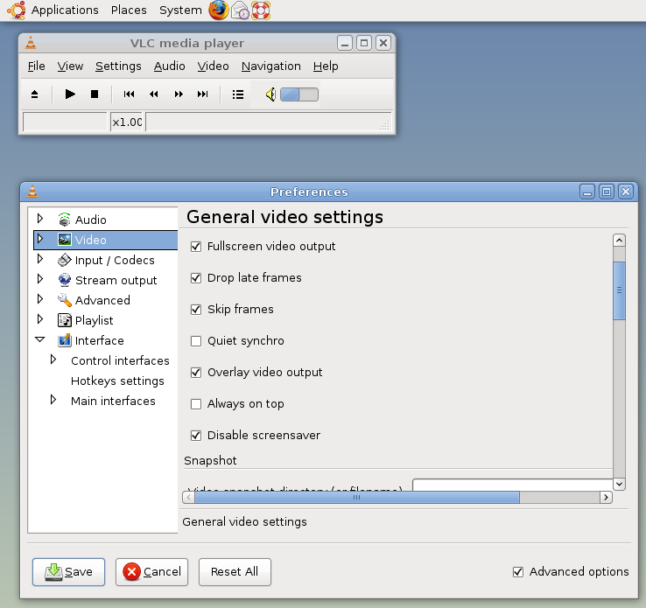Expand the Stream output node
646x608 pixels.
40,279
